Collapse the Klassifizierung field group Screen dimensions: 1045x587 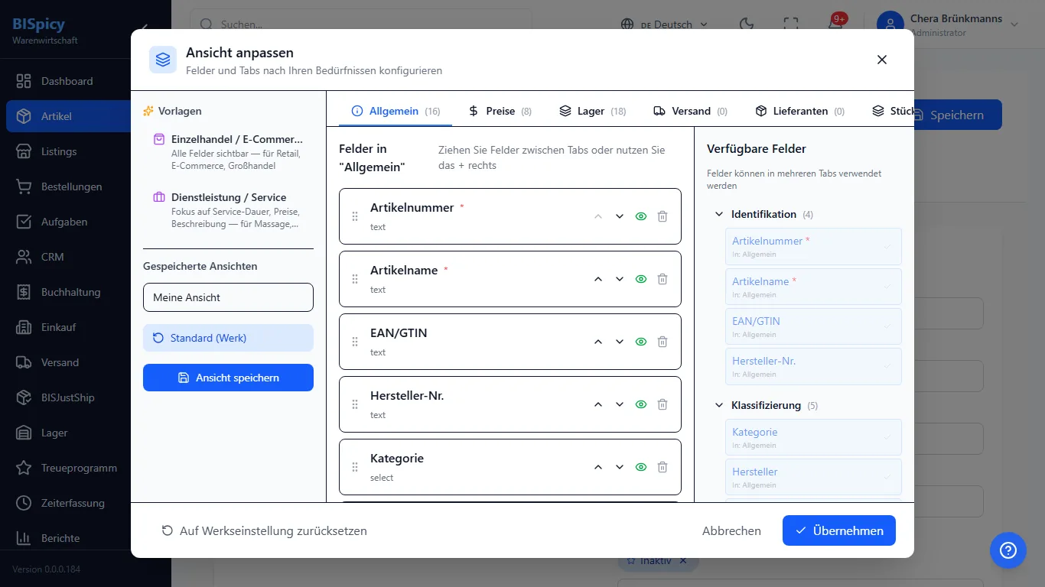click(718, 405)
